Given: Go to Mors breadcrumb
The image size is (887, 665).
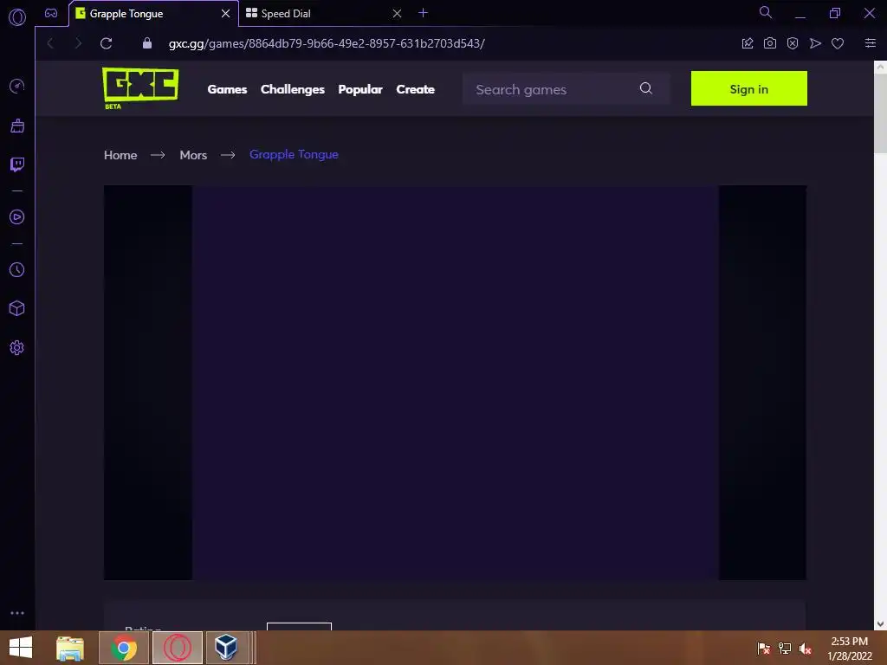Looking at the screenshot, I should click(x=193, y=155).
